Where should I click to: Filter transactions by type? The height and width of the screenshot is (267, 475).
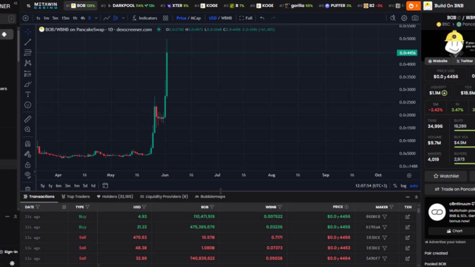pyautogui.click(x=87, y=207)
